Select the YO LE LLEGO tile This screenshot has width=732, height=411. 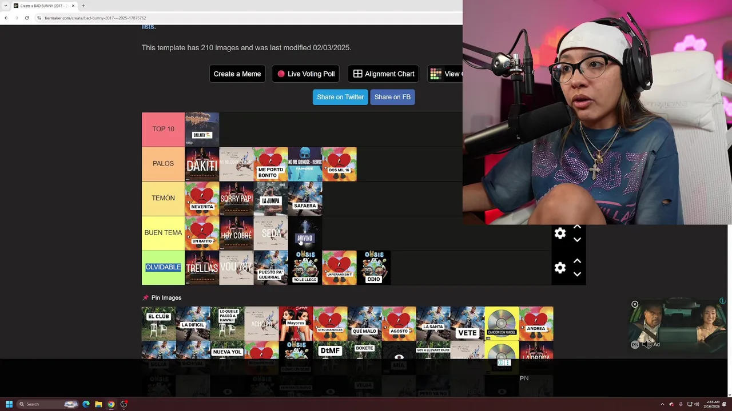[305, 268]
